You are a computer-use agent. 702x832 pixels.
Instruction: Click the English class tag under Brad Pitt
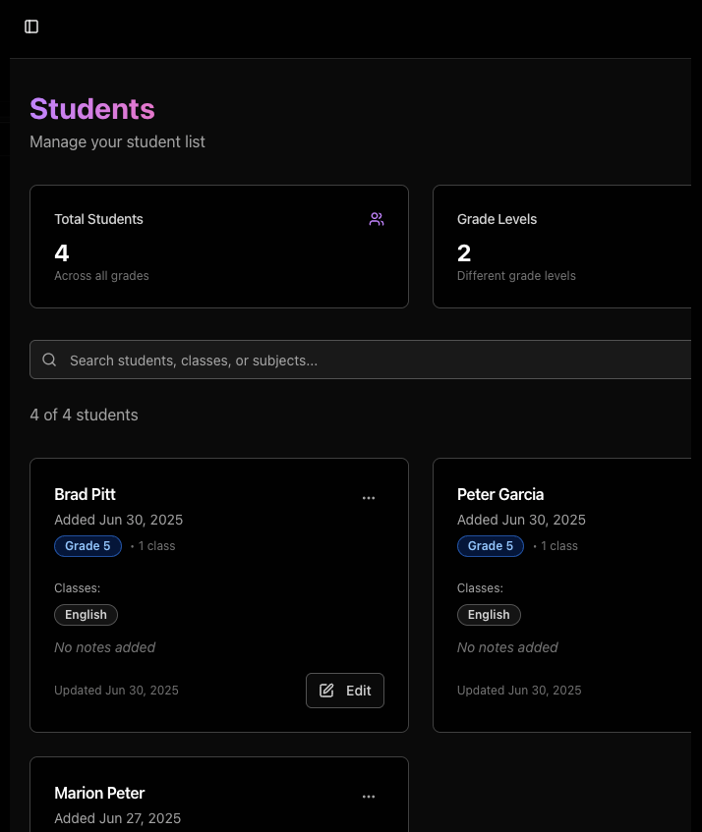(86, 614)
